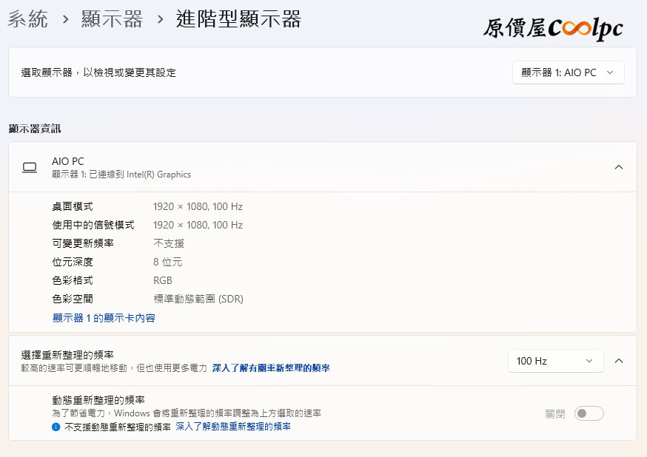Click the 關閉 label beside the toggle
This screenshot has width=647, height=457.
click(555, 413)
